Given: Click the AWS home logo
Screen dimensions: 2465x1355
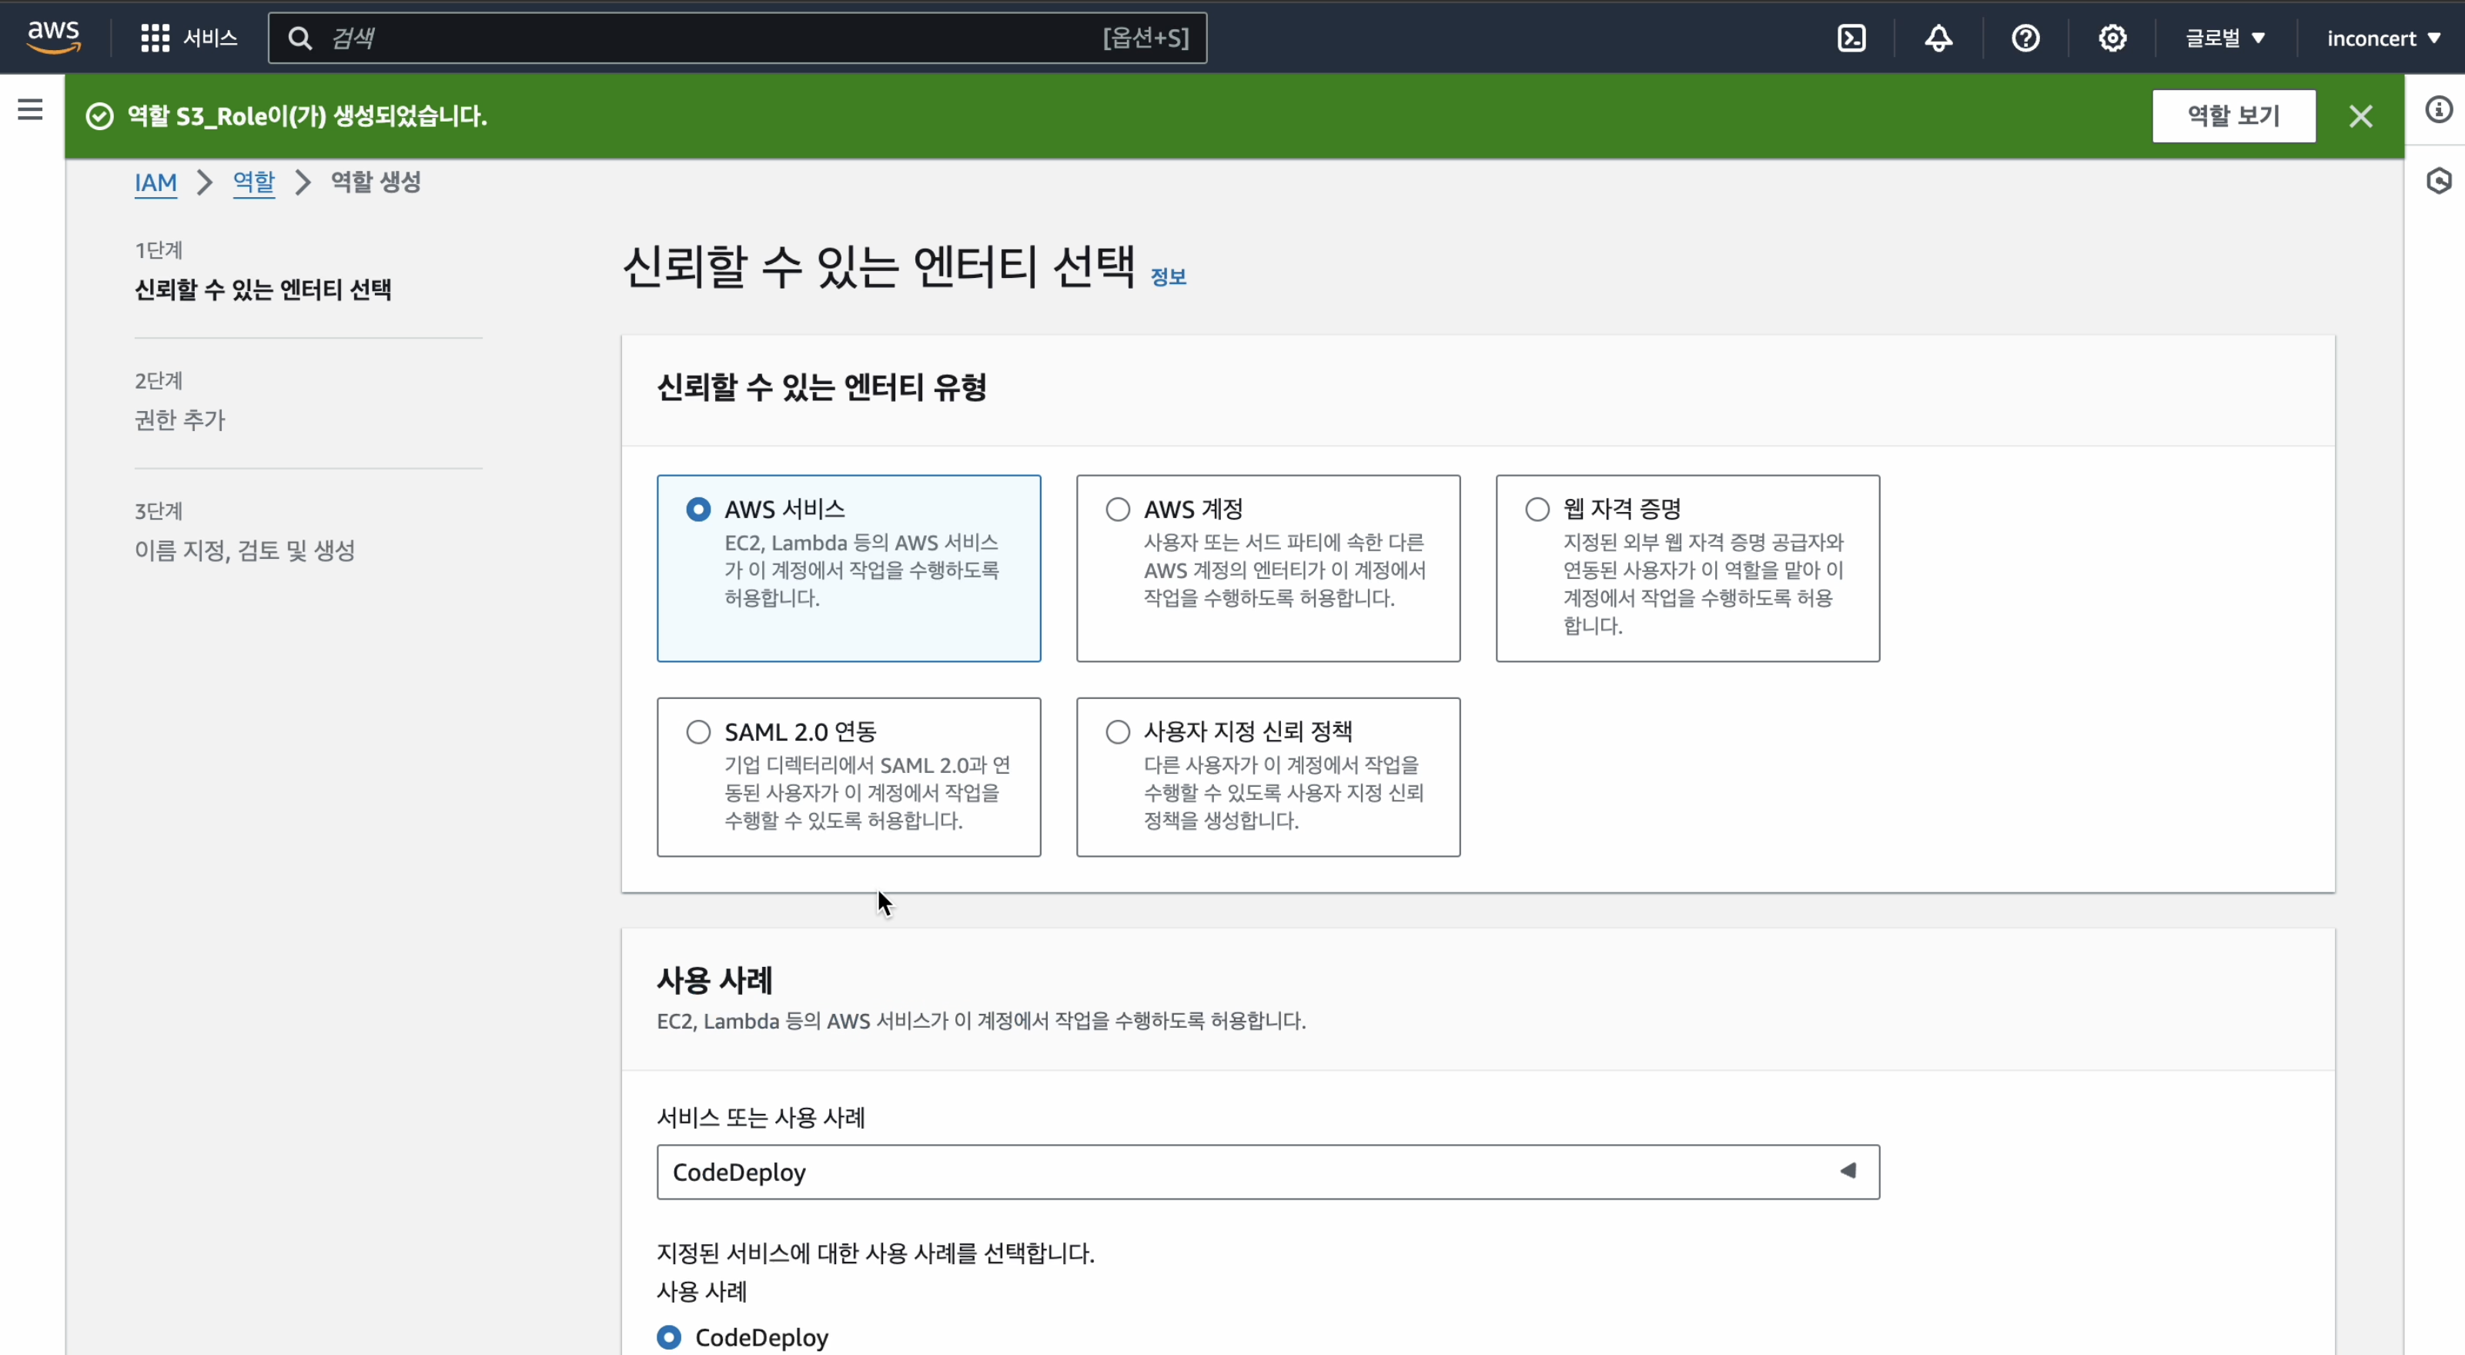Looking at the screenshot, I should click(x=52, y=35).
